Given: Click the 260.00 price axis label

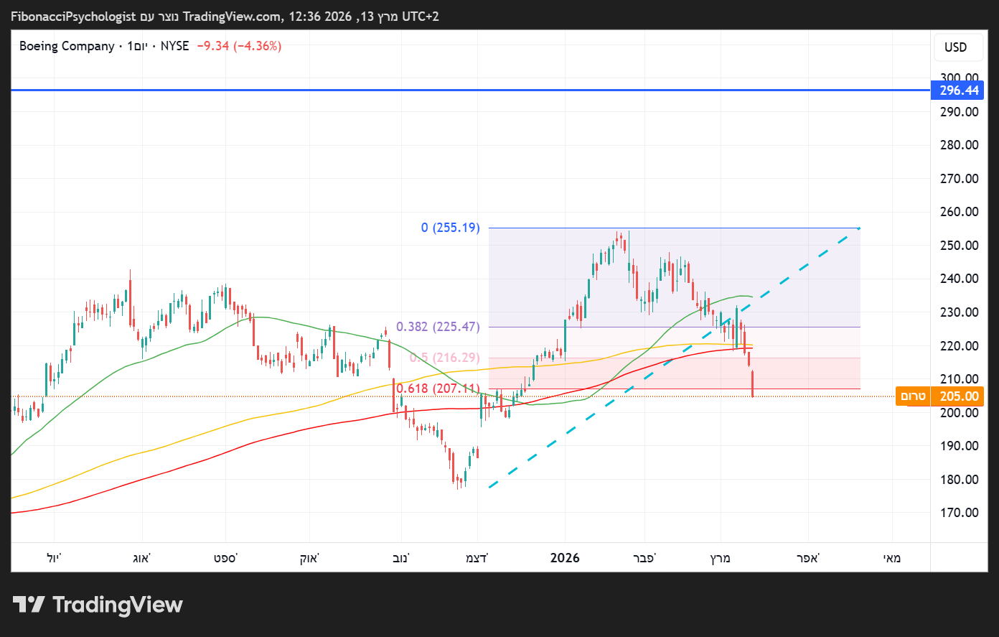Looking at the screenshot, I should [960, 212].
